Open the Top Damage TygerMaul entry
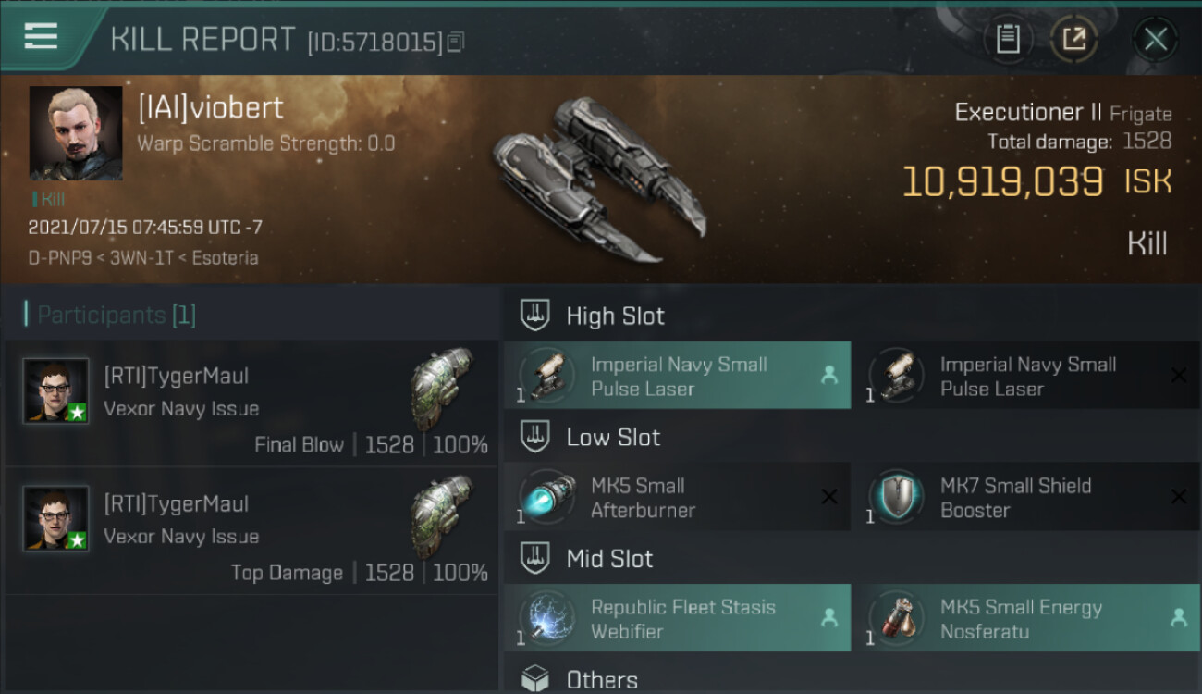The width and height of the screenshot is (1202, 694). (x=251, y=531)
